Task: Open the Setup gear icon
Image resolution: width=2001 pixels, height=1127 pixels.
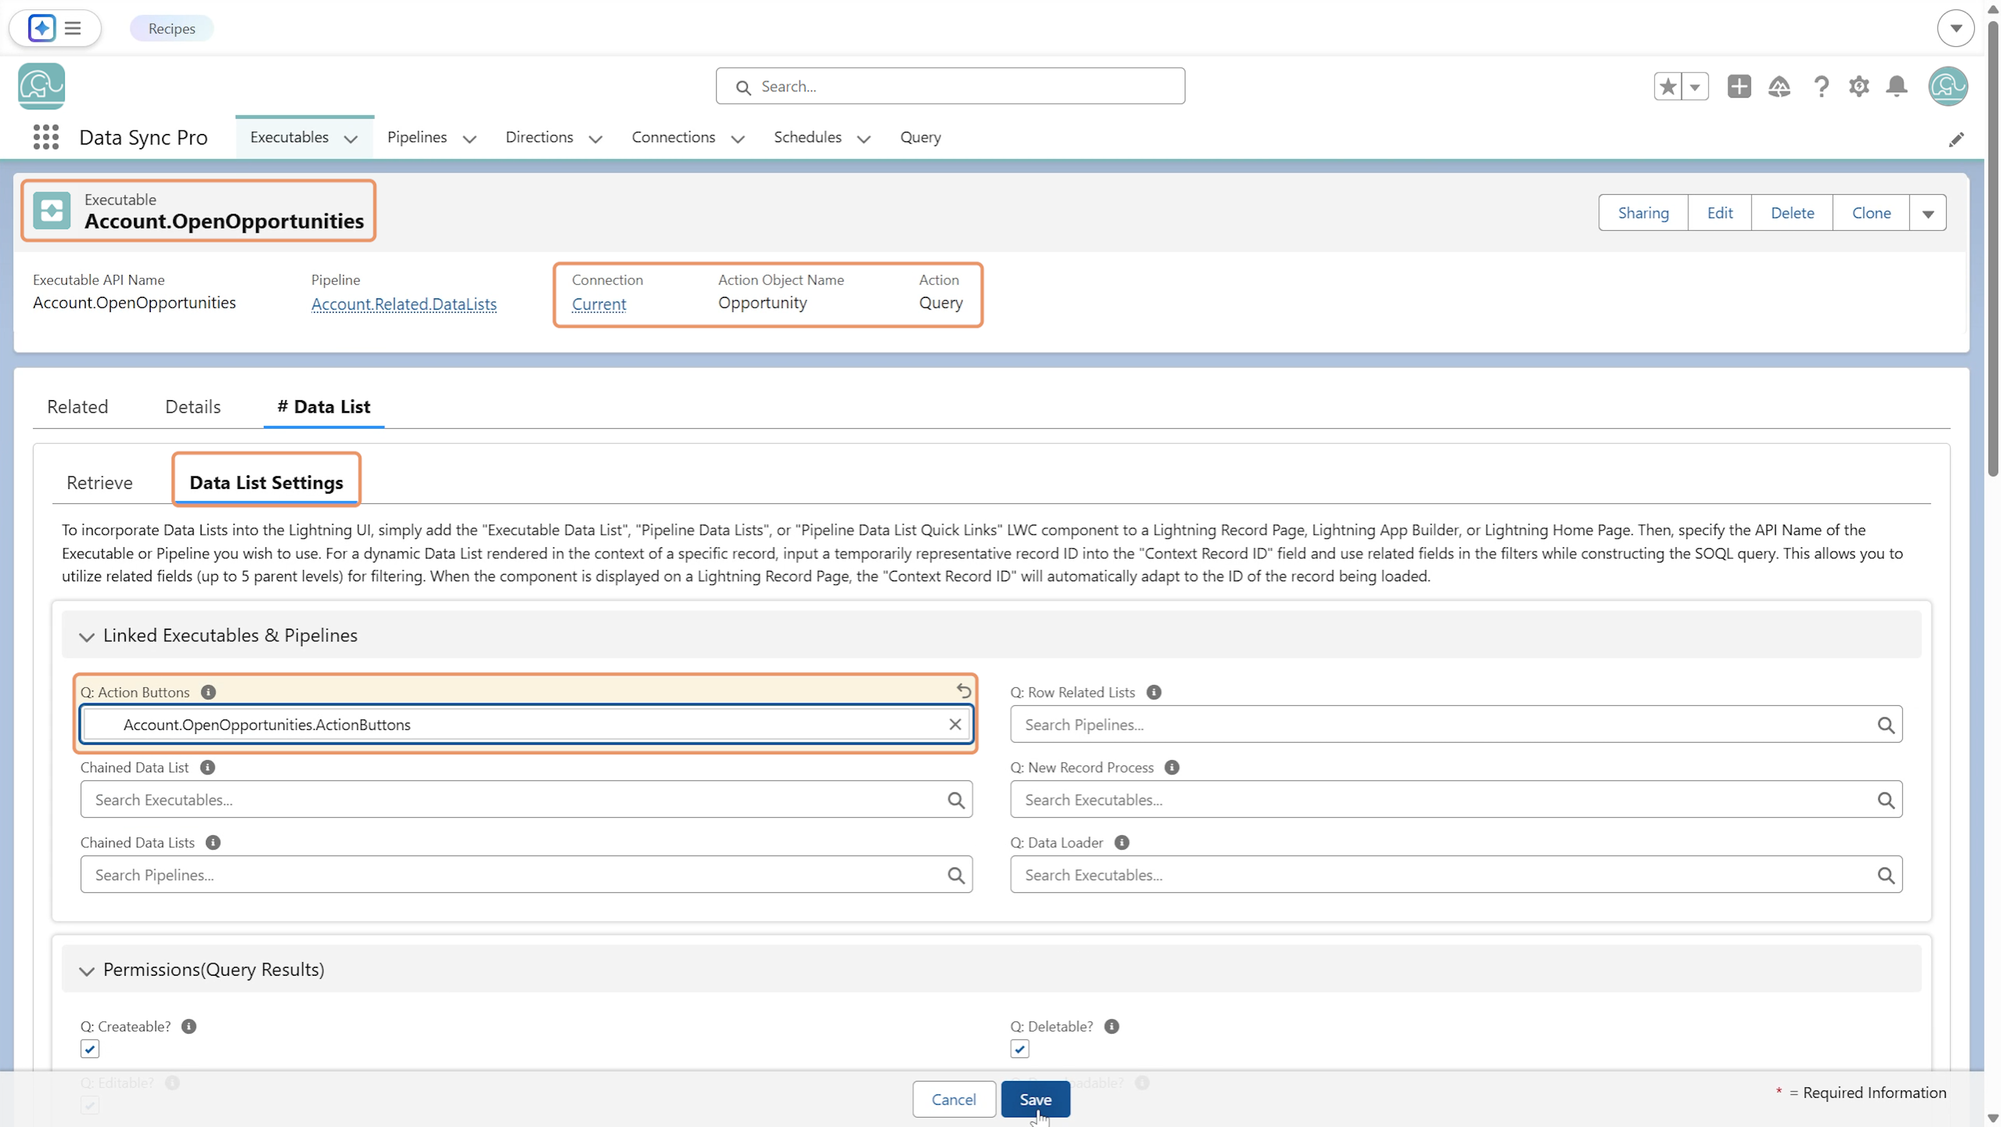Action: 1858,86
